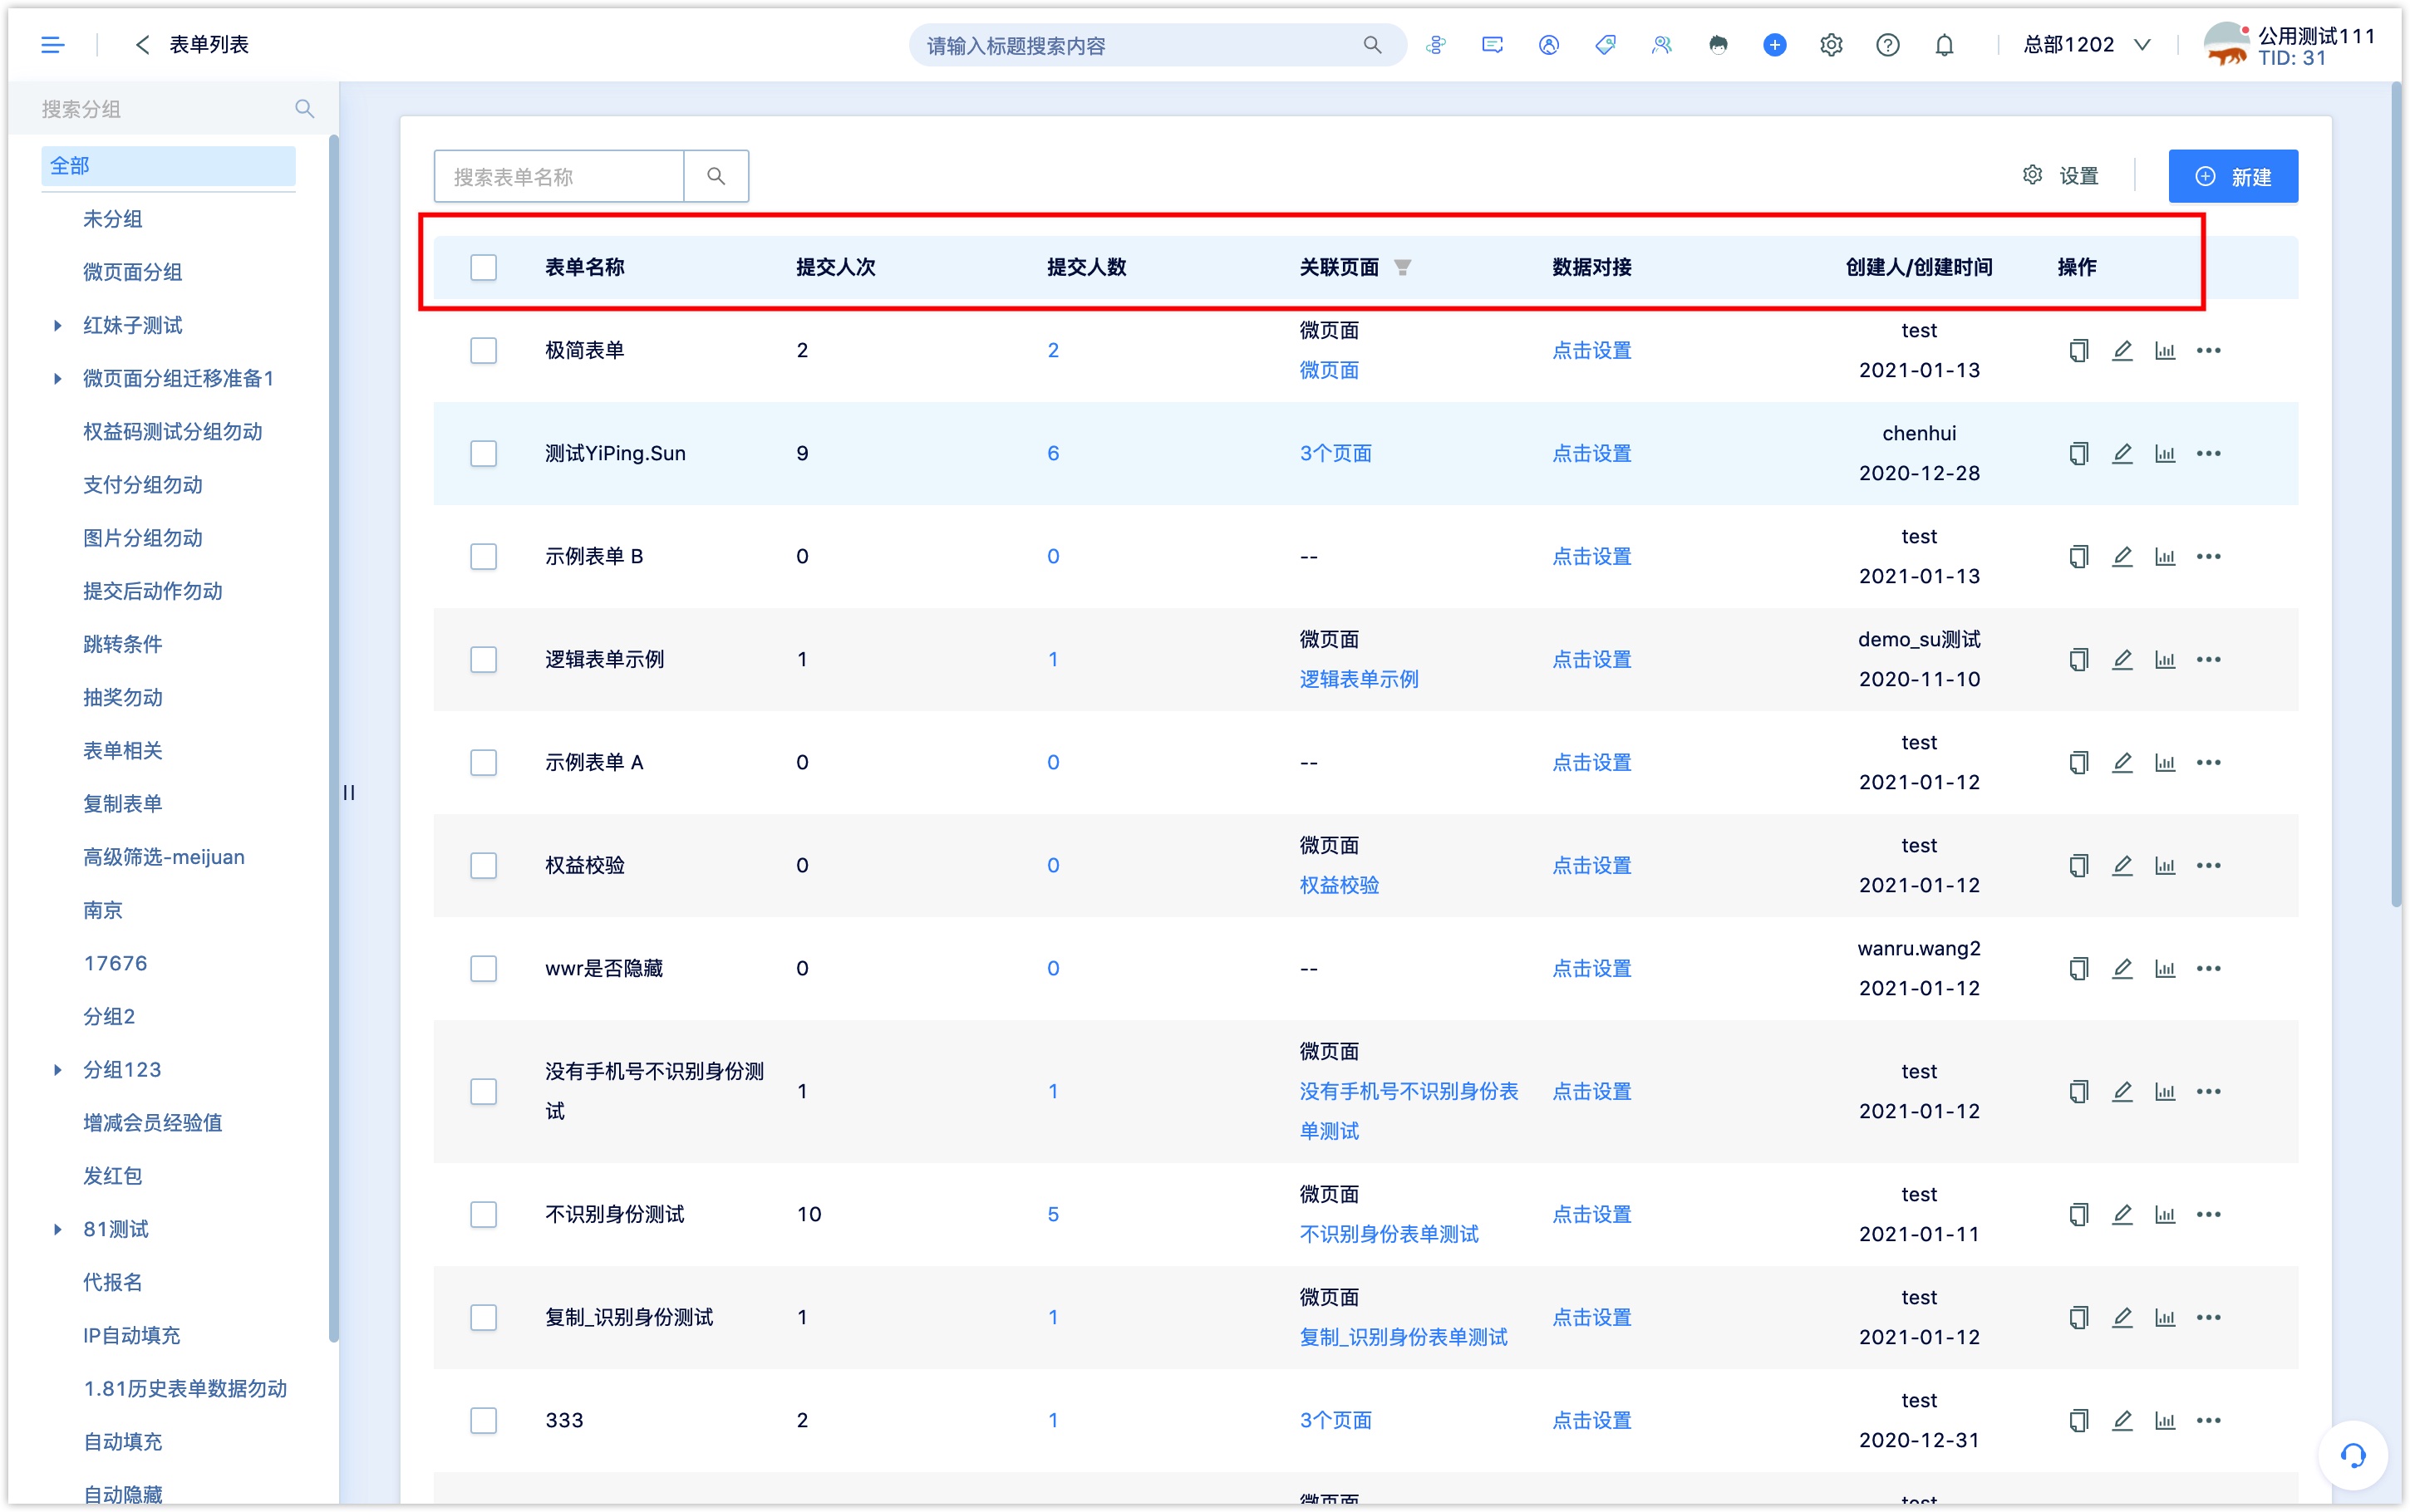2410x1512 pixels.
Task: Open the 3个页面 link for 测试YiPing.Sun
Action: click(1335, 453)
